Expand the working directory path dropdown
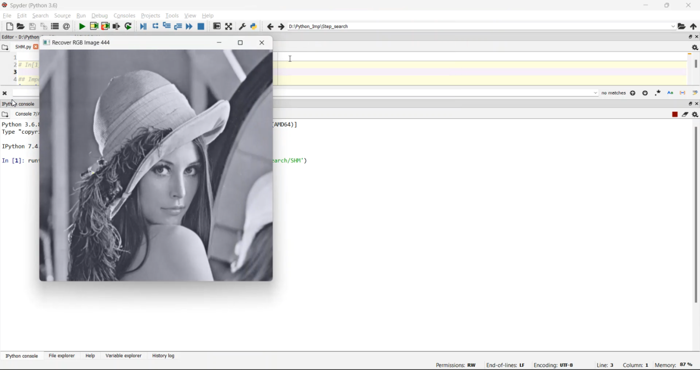 (x=673, y=27)
